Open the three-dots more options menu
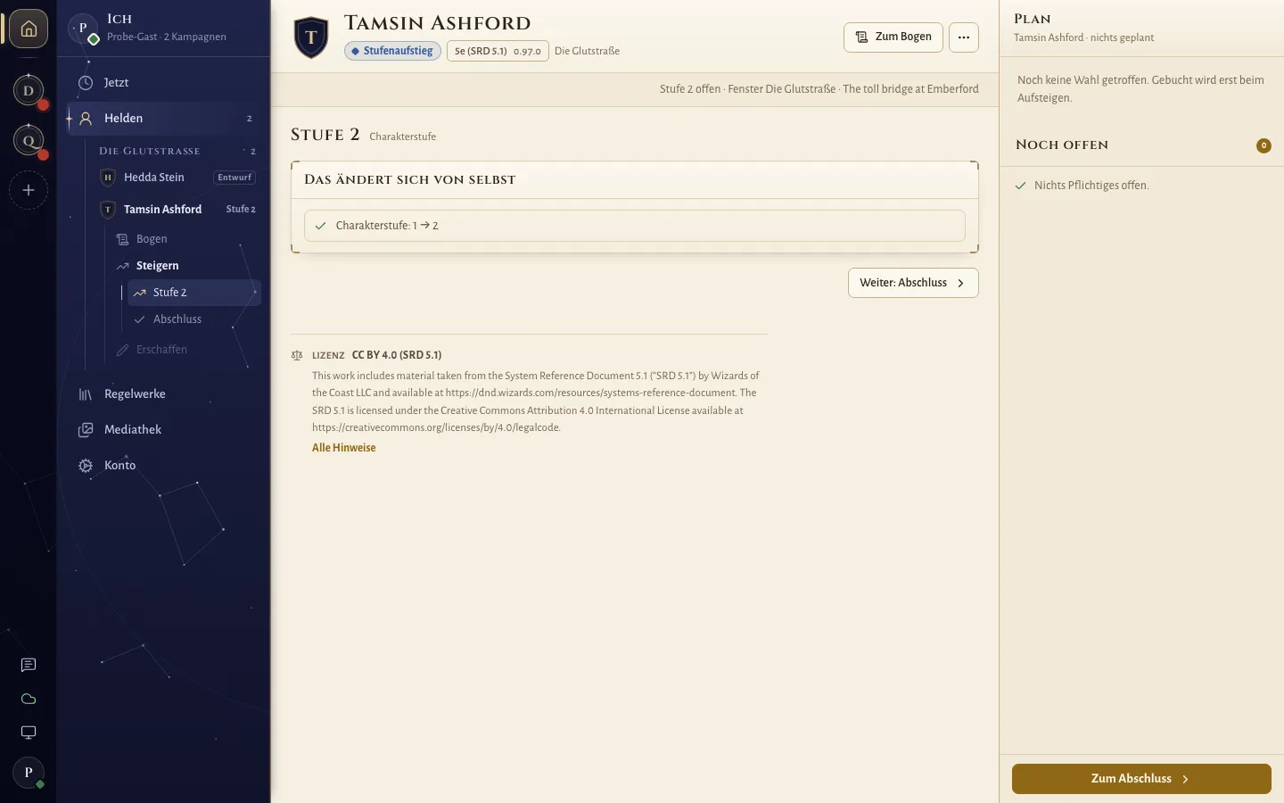1284x803 pixels. click(964, 37)
